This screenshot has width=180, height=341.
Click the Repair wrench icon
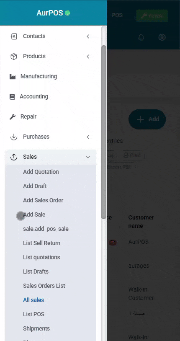coord(13,117)
